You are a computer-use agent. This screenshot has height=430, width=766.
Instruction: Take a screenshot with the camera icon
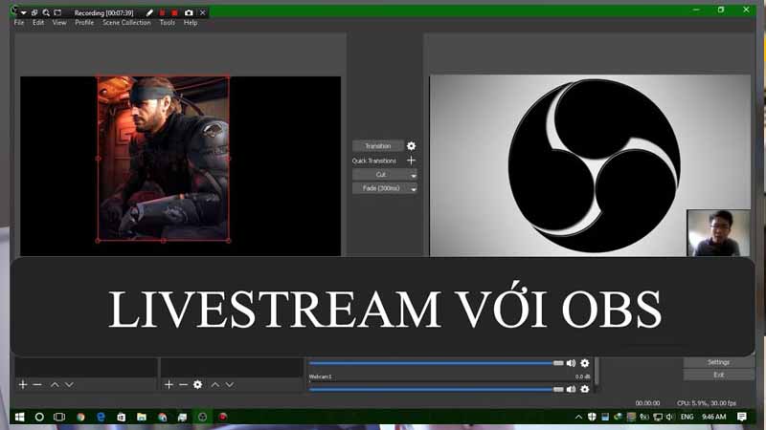[x=189, y=12]
